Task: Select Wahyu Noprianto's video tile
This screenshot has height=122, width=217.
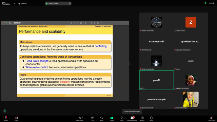Action: (x=156, y=22)
